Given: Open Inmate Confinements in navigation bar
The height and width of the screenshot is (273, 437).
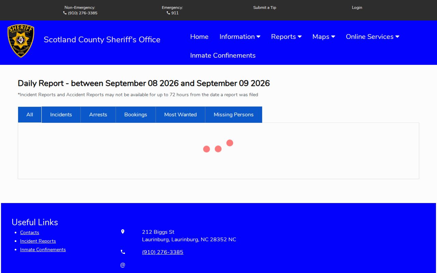Looking at the screenshot, I should point(223,55).
